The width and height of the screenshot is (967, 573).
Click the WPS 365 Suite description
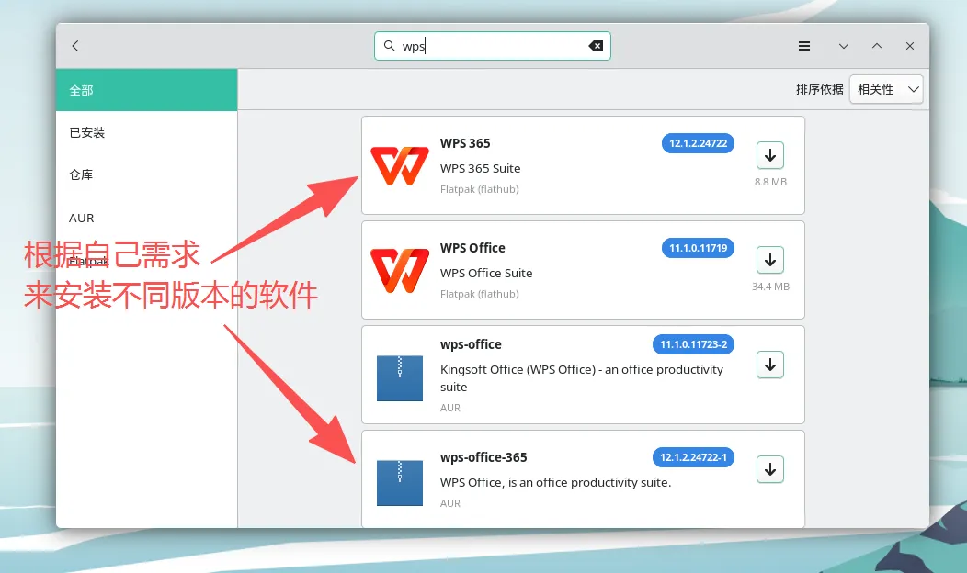pos(481,168)
